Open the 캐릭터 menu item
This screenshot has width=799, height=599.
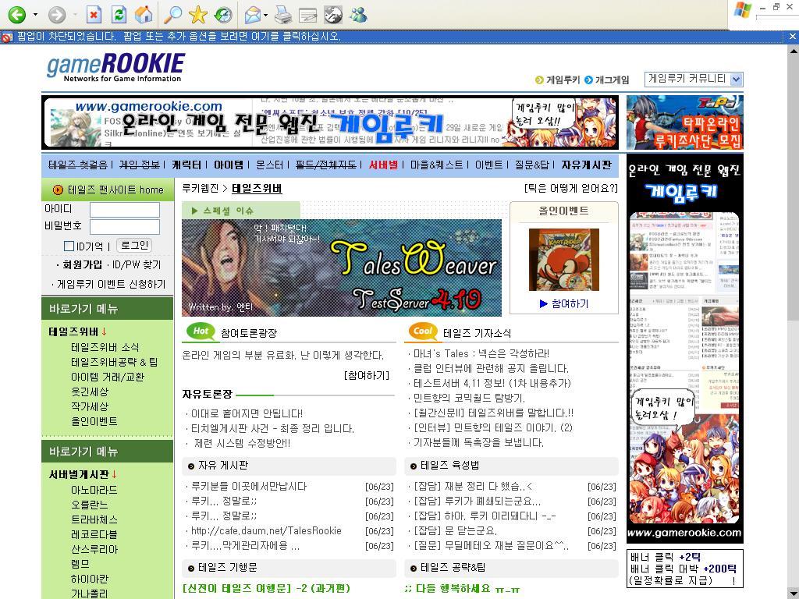186,165
